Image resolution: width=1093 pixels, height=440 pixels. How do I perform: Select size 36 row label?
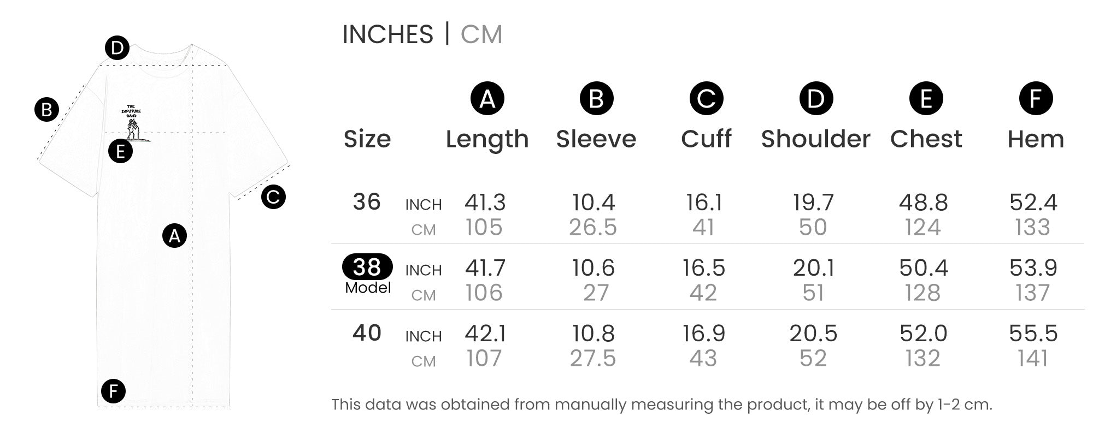(x=366, y=202)
